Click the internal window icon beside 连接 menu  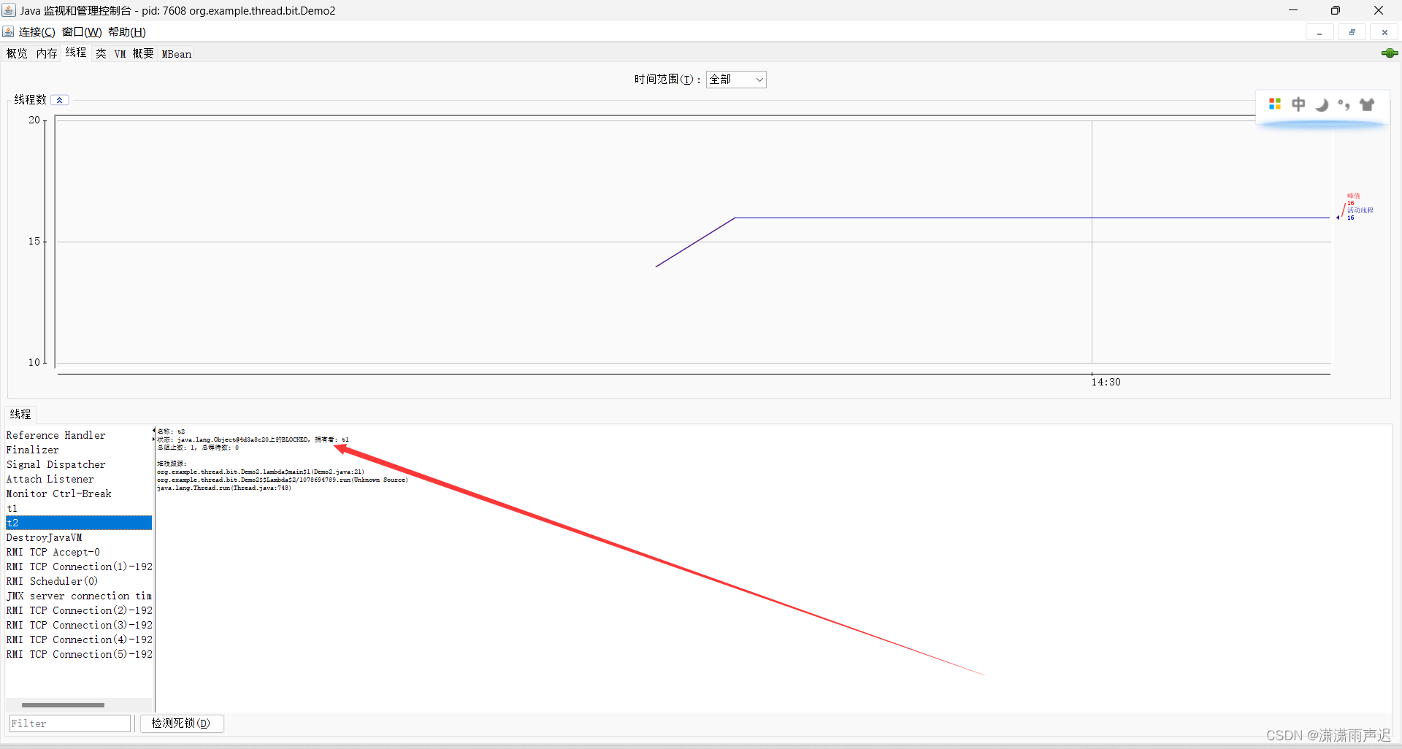8,32
